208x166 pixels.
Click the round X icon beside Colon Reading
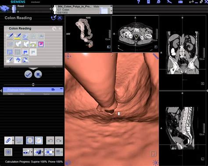click(60, 18)
